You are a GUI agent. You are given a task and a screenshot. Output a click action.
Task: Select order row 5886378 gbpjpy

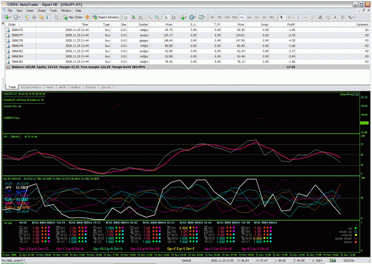coord(187,41)
